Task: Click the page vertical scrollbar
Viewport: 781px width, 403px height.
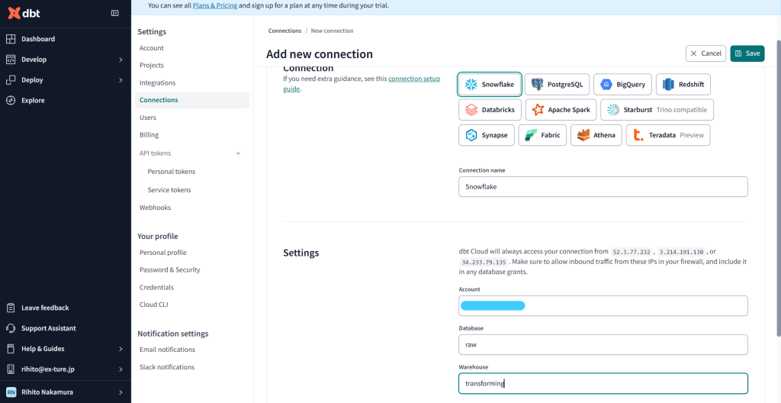Action: [778, 187]
